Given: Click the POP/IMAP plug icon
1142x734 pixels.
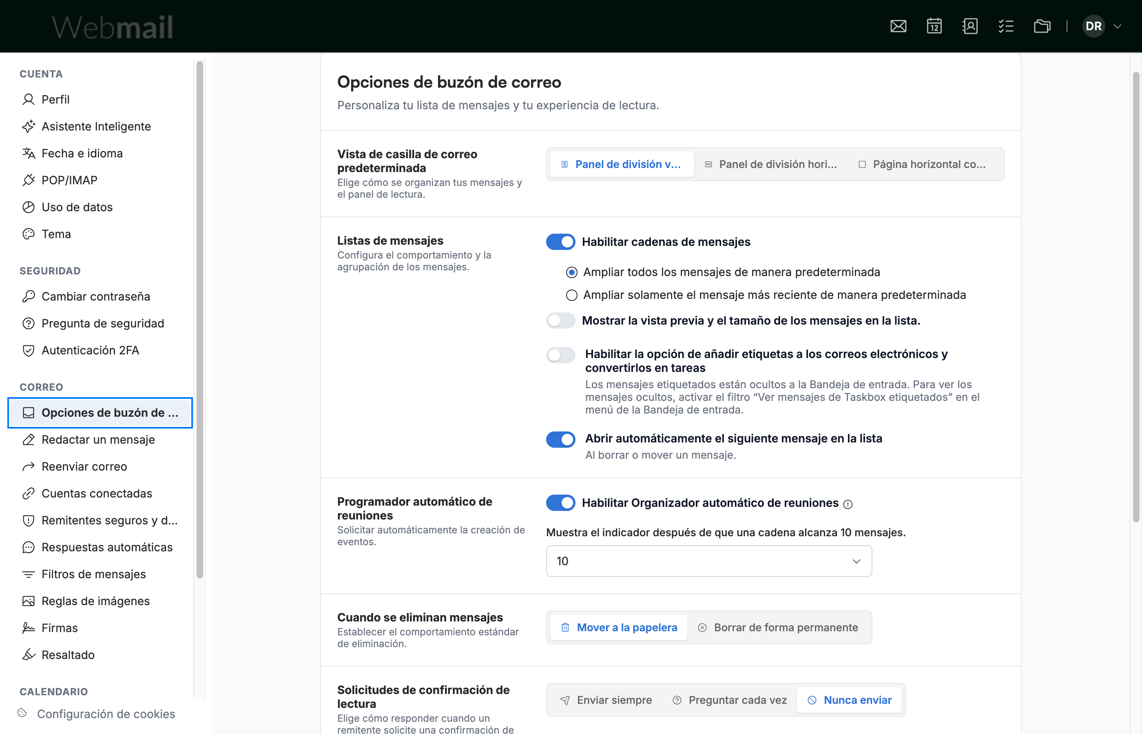Looking at the screenshot, I should pyautogui.click(x=29, y=180).
